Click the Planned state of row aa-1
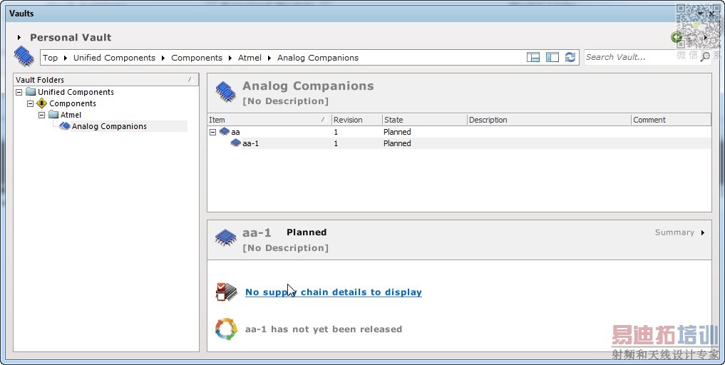The image size is (725, 365). pyautogui.click(x=397, y=143)
